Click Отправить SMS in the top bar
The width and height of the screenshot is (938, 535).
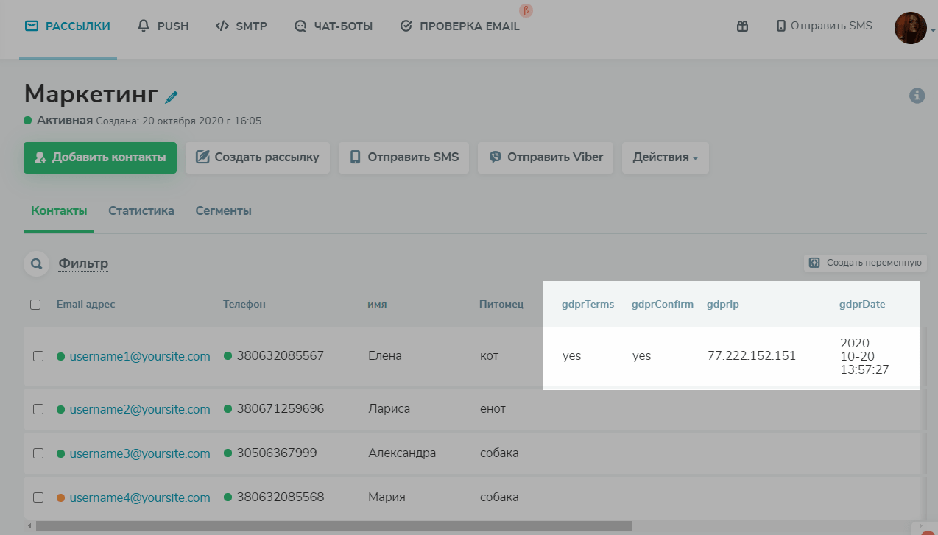pos(823,26)
